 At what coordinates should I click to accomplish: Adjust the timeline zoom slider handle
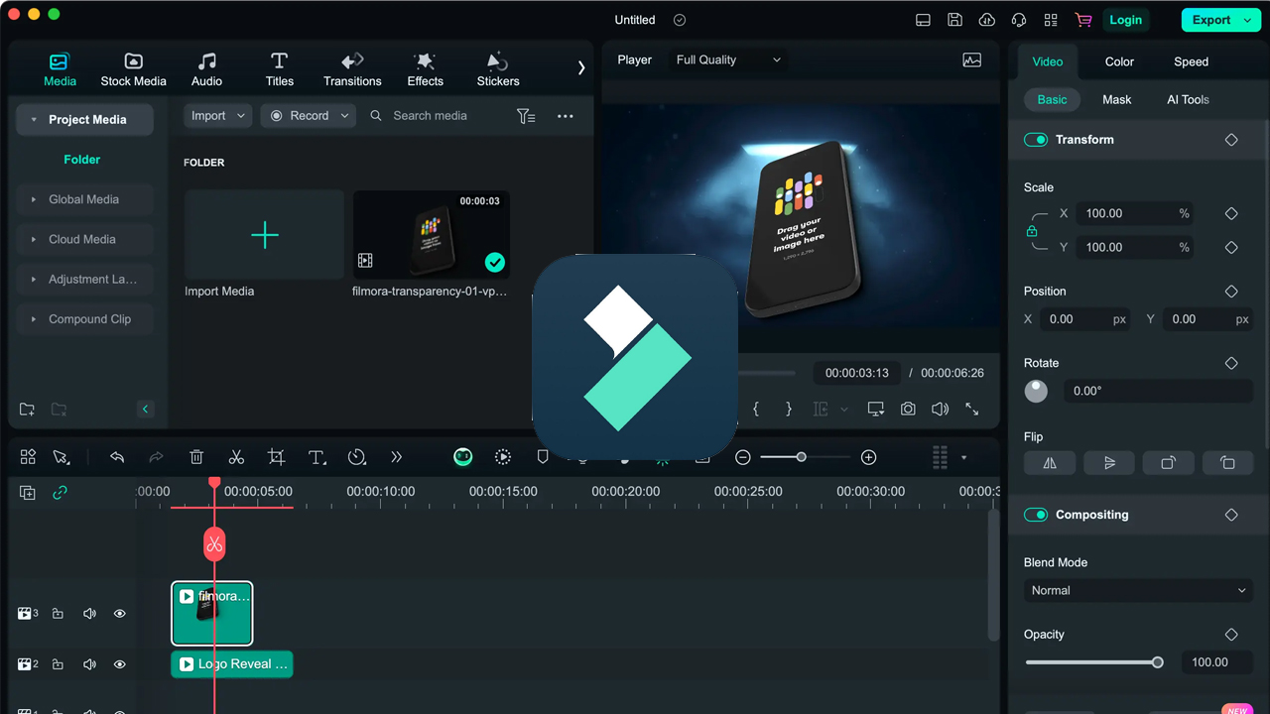pos(801,457)
